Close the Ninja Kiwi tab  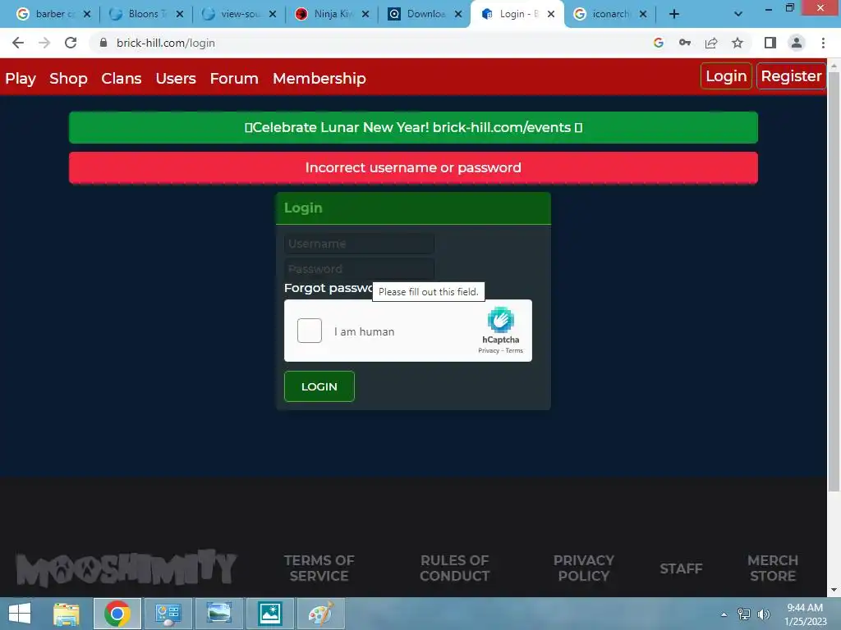tap(365, 14)
